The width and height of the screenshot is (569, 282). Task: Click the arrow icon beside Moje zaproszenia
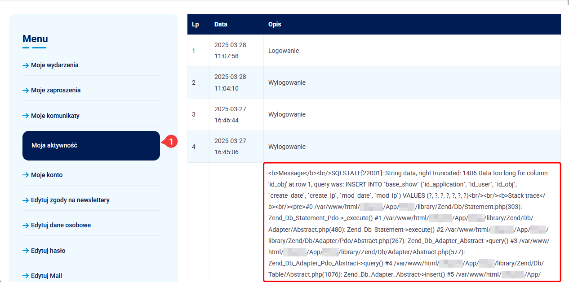[x=26, y=91]
